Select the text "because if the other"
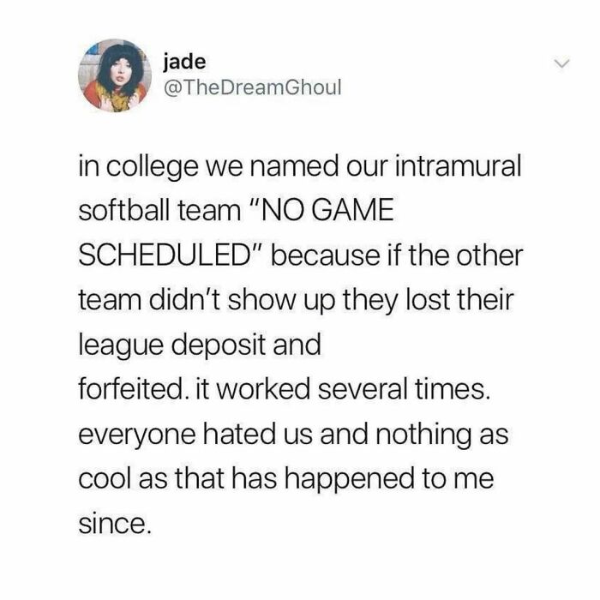Screen dimensions: 600x600 point(397,255)
